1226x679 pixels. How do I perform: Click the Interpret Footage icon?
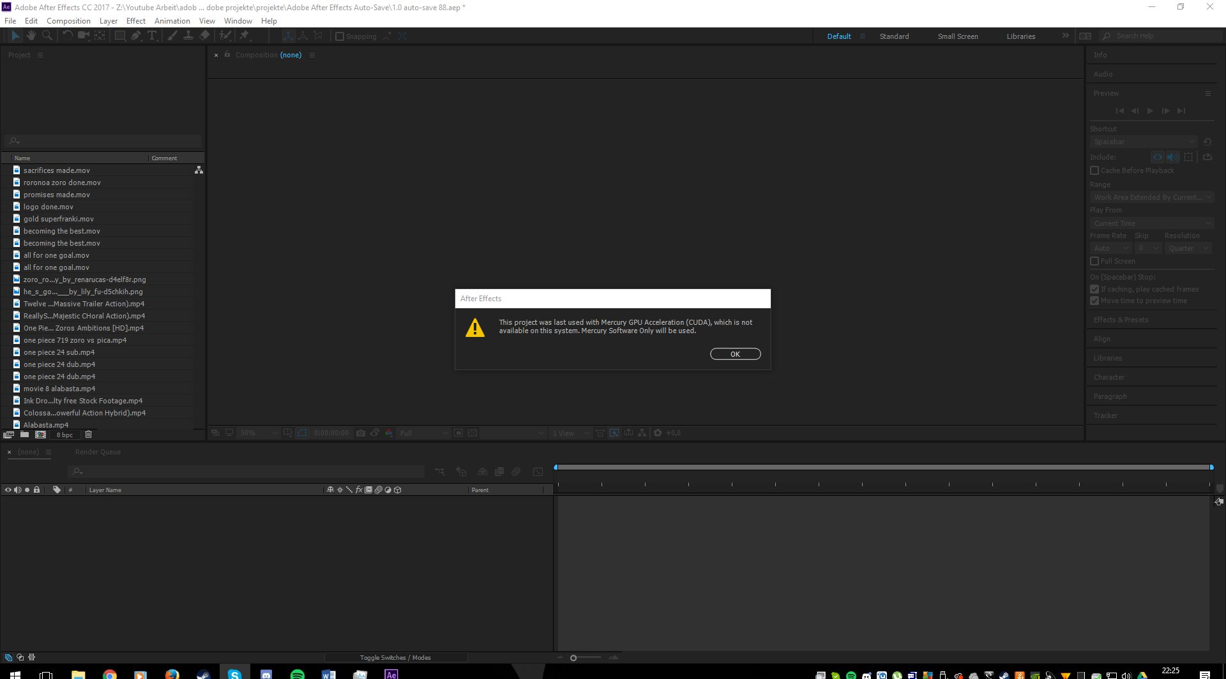[8, 435]
